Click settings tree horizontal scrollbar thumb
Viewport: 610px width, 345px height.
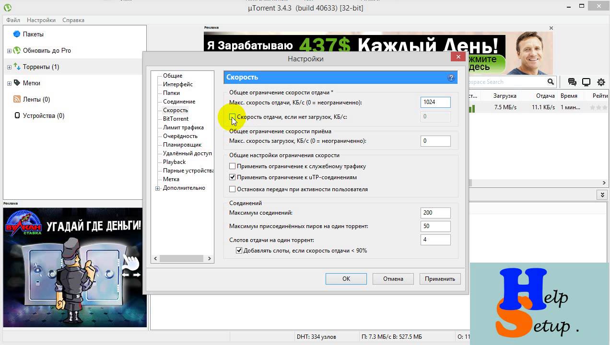tap(182, 258)
